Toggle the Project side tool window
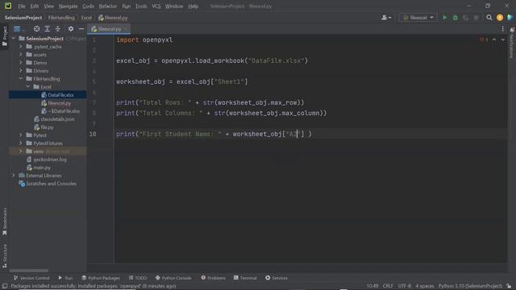This screenshot has width=516, height=290. [x=4, y=35]
